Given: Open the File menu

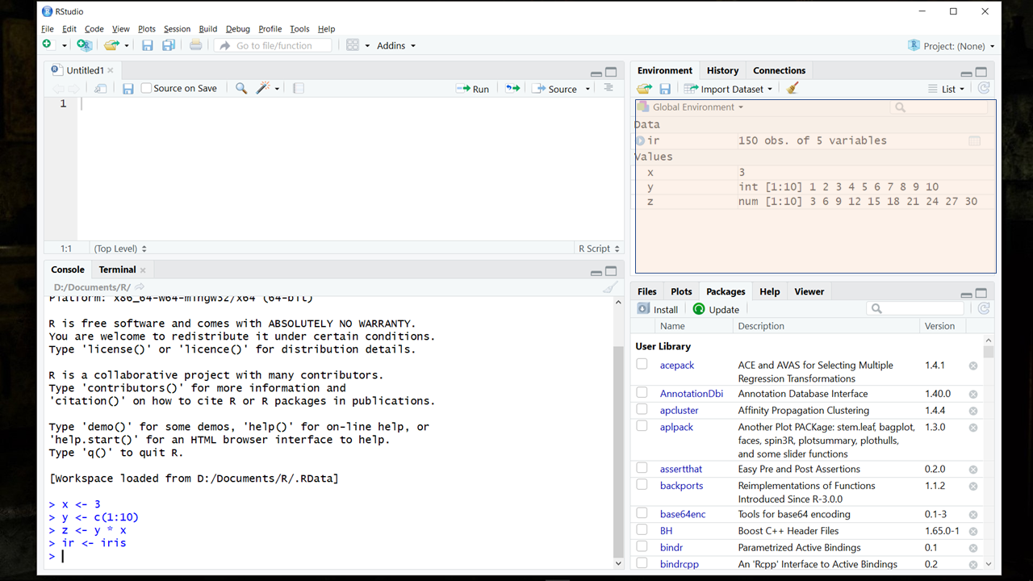Looking at the screenshot, I should click(48, 29).
